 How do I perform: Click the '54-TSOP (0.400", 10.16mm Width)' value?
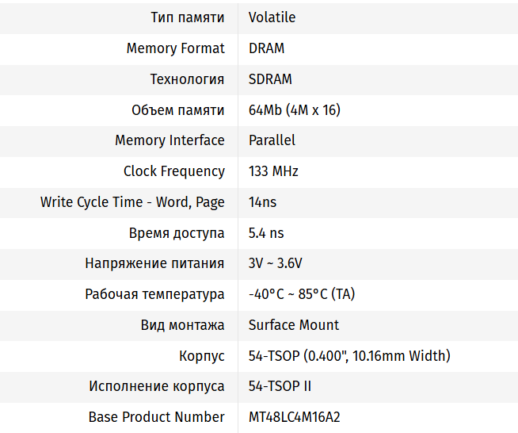(x=349, y=356)
